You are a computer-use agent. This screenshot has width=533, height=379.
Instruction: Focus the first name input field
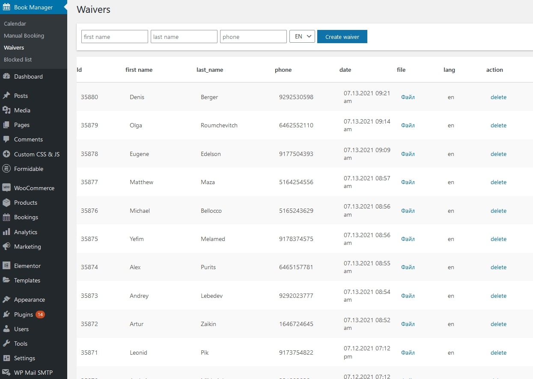(115, 37)
